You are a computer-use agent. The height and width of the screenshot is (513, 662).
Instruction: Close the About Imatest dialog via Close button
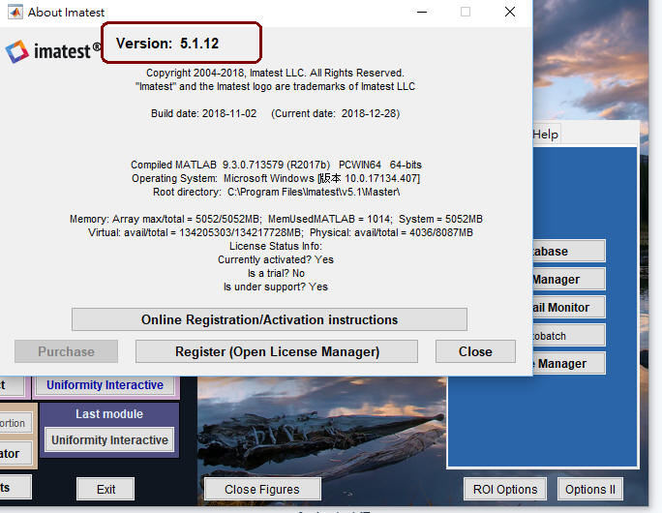pyautogui.click(x=475, y=351)
